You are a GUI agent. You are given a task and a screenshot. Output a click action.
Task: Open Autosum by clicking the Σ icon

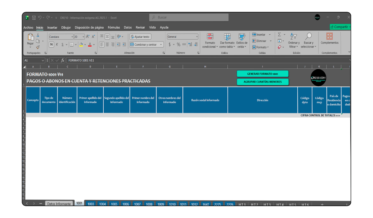click(x=279, y=34)
